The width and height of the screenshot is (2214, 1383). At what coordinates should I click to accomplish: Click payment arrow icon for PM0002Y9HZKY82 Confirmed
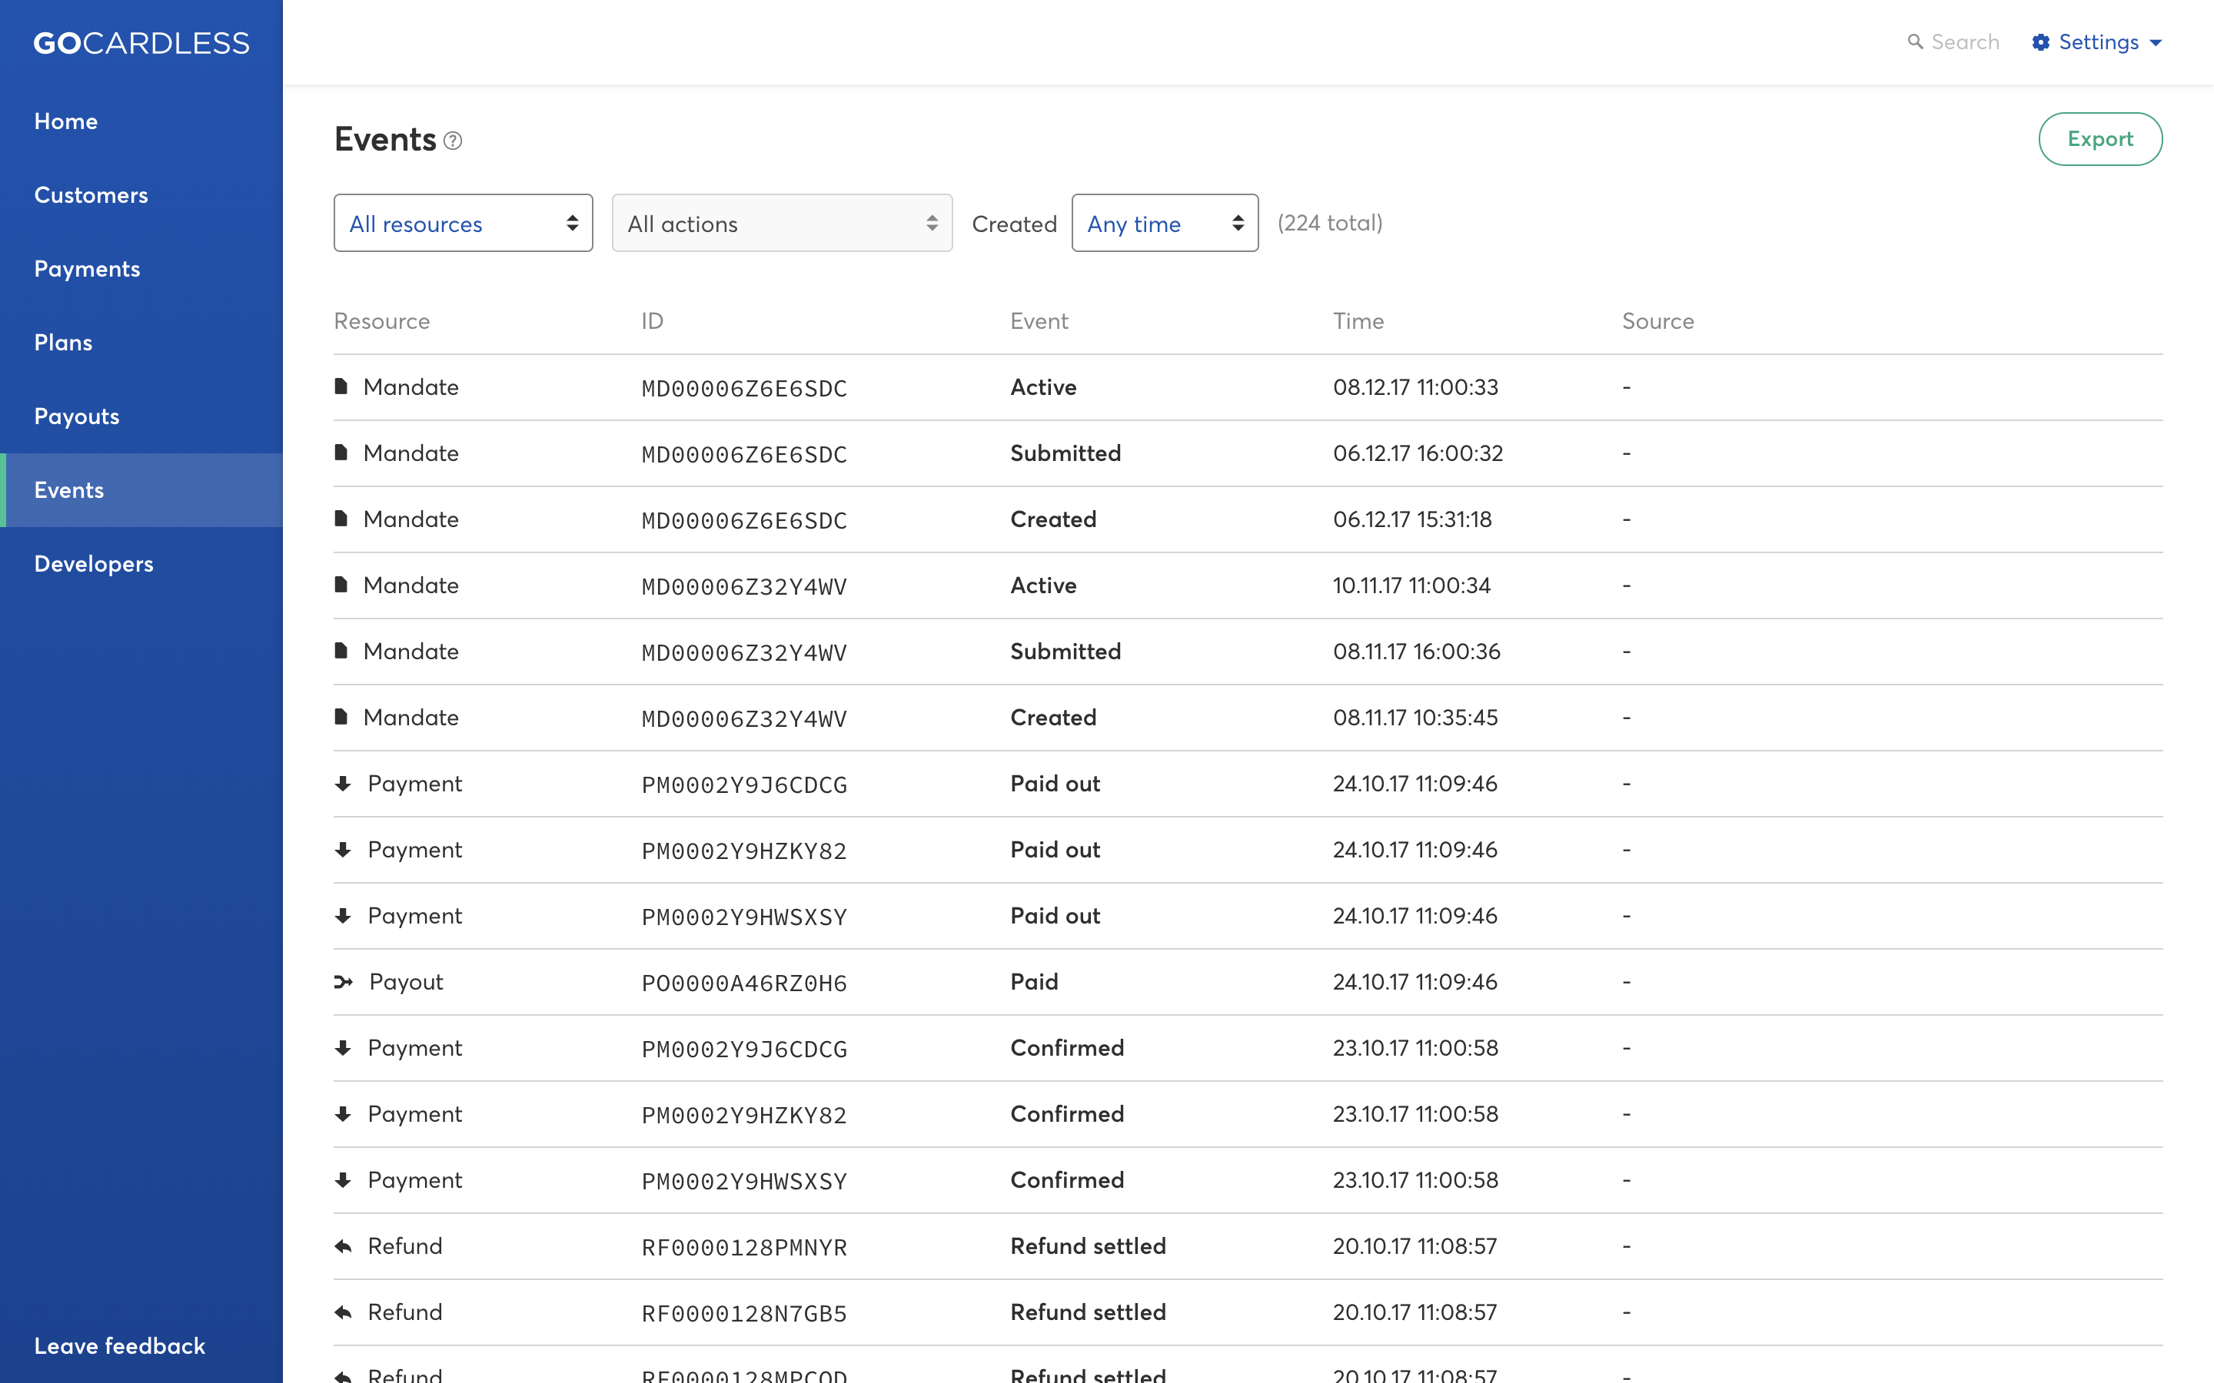pyautogui.click(x=343, y=1113)
